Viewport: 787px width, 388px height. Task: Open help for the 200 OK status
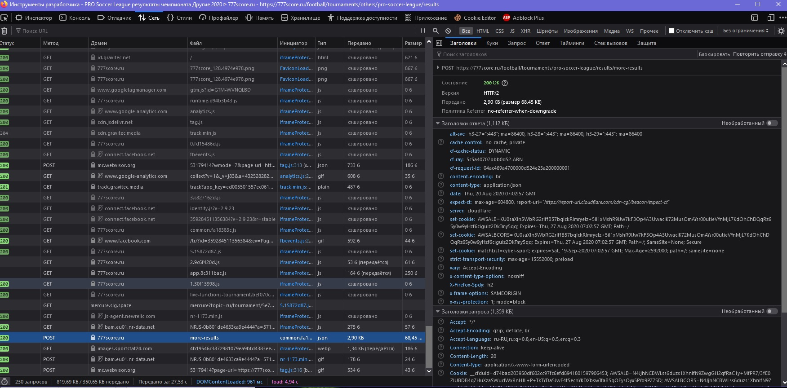point(504,83)
